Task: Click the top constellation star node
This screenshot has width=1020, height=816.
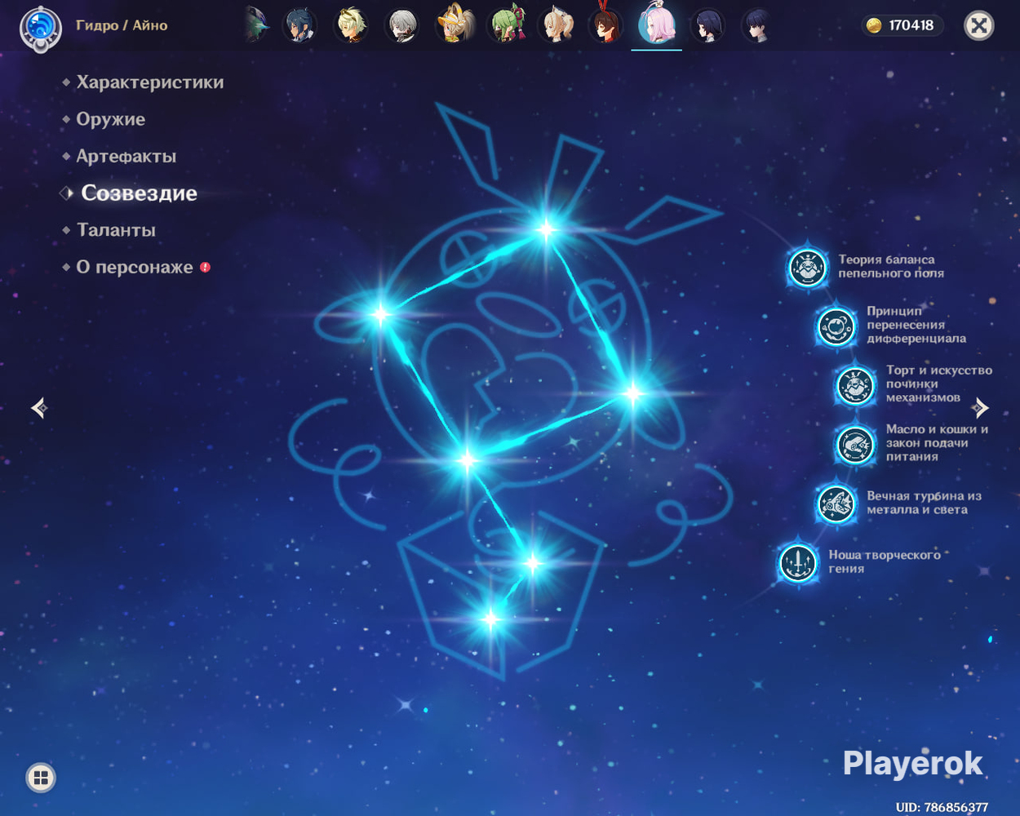Action: pos(546,229)
